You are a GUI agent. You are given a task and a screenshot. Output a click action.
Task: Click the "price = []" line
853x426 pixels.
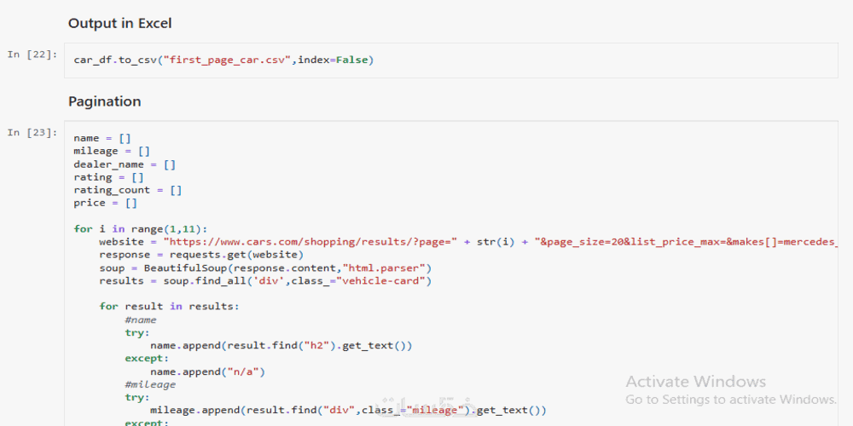(x=105, y=203)
